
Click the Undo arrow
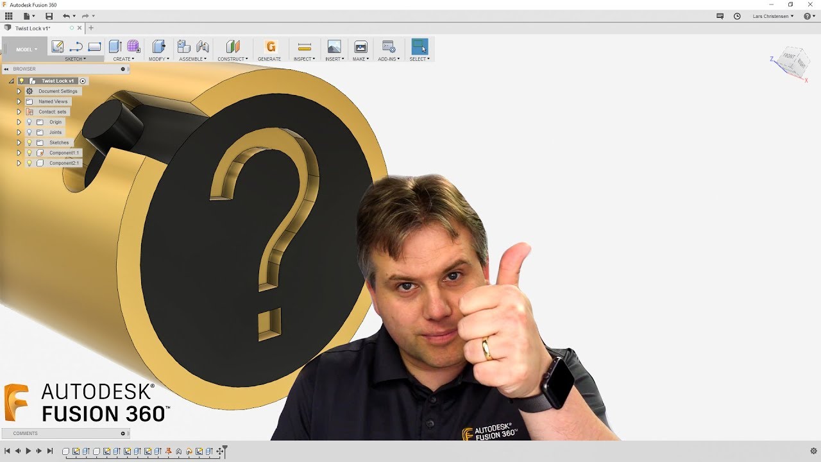(x=66, y=16)
